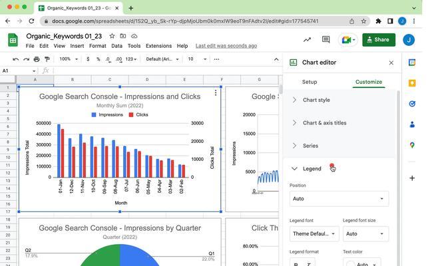
Task: Open the Format menu
Action: coord(98,46)
